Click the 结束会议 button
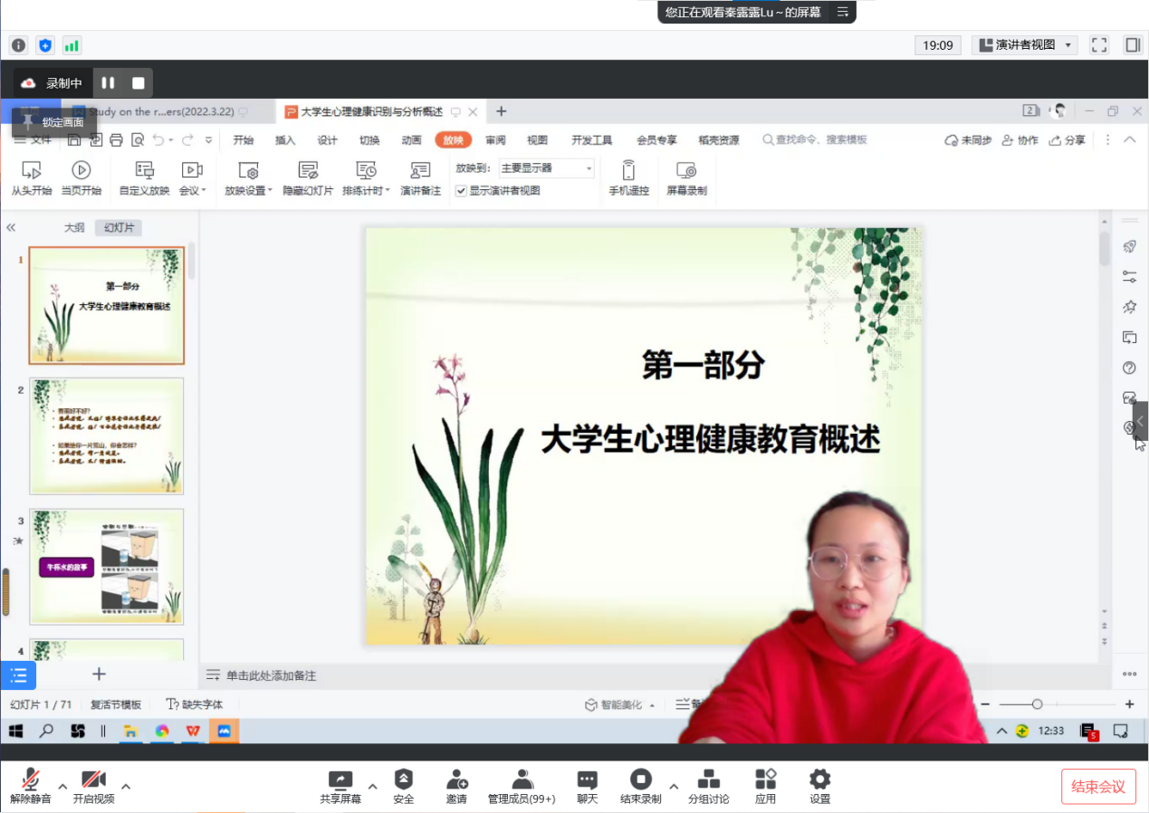Screen dimensions: 1149x813 1097,787
